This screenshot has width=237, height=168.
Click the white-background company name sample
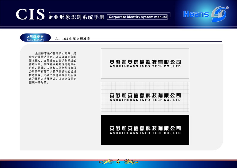pyautogui.click(x=145, y=64)
